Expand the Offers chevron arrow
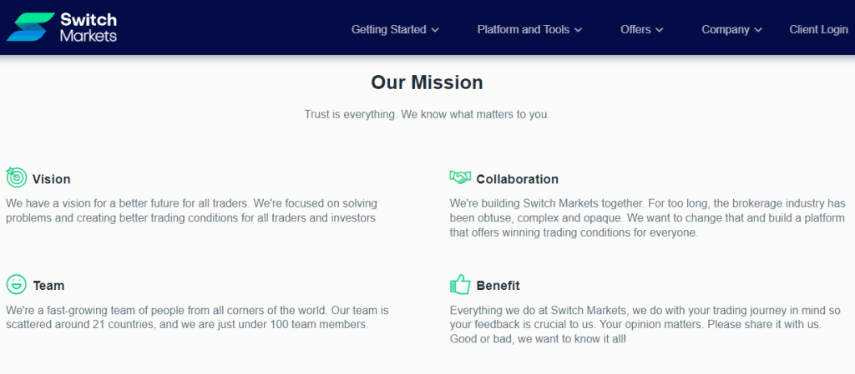This screenshot has height=374, width=855. (660, 30)
